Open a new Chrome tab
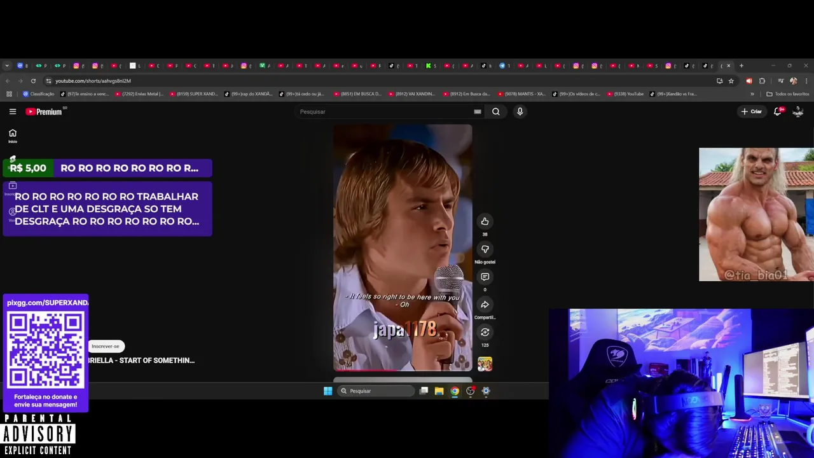Screen dimensions: 814x458 [742, 66]
